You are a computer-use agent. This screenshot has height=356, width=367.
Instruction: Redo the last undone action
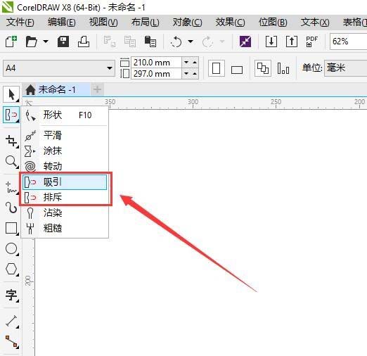pos(207,42)
